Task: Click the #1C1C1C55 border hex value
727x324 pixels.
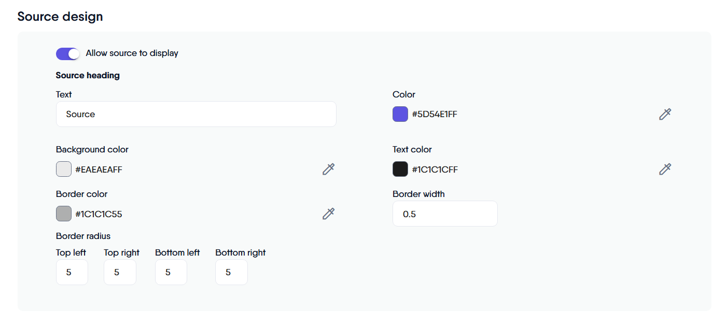Action: [x=99, y=214]
